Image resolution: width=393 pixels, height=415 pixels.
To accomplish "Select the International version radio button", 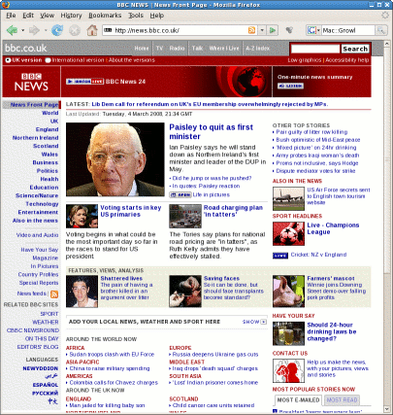I will click(x=49, y=60).
